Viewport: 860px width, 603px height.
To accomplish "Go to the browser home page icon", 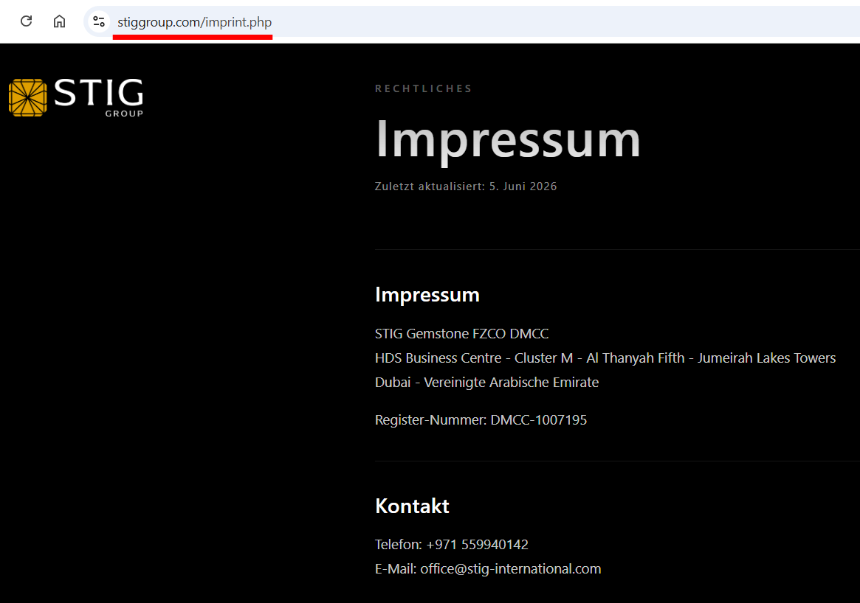I will [x=59, y=21].
